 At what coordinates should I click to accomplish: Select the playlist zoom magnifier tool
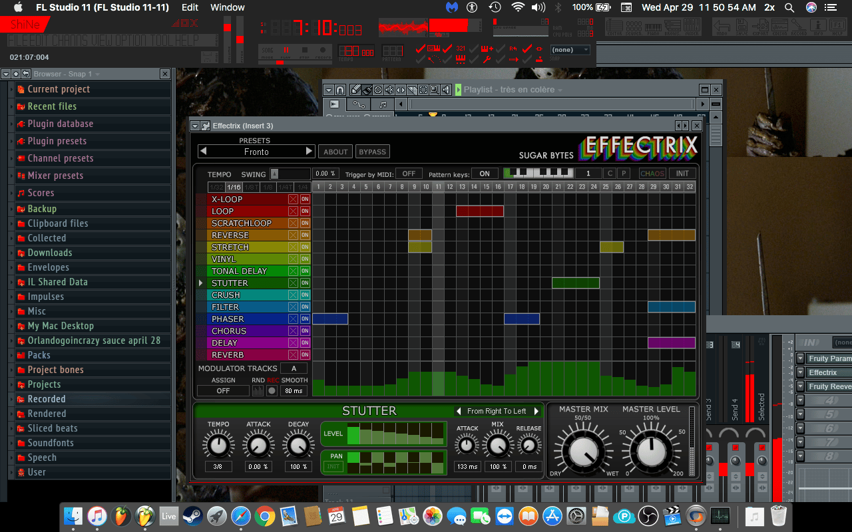pos(433,90)
